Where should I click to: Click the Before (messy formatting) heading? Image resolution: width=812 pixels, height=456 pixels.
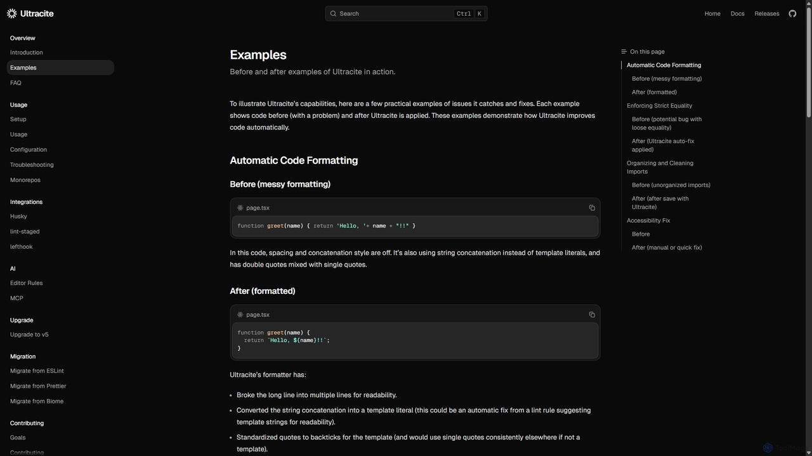[x=280, y=184]
